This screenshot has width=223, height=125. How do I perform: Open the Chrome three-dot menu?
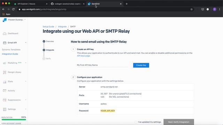click(220, 9)
